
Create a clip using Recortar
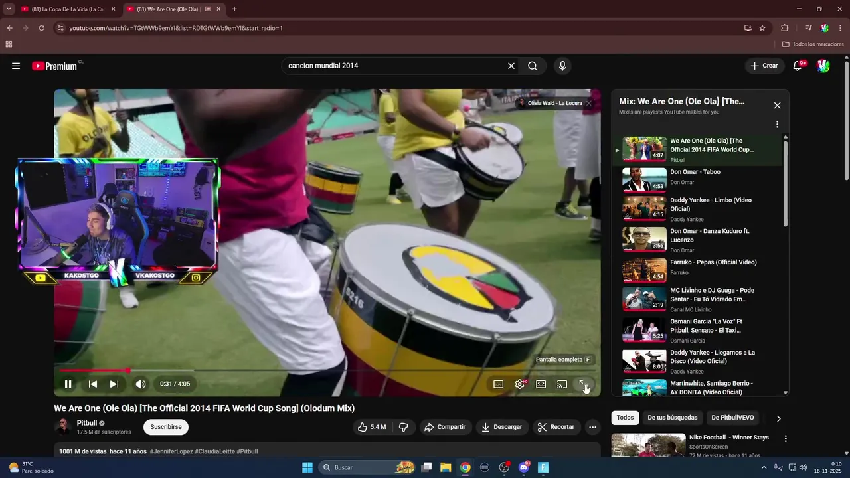coord(556,427)
